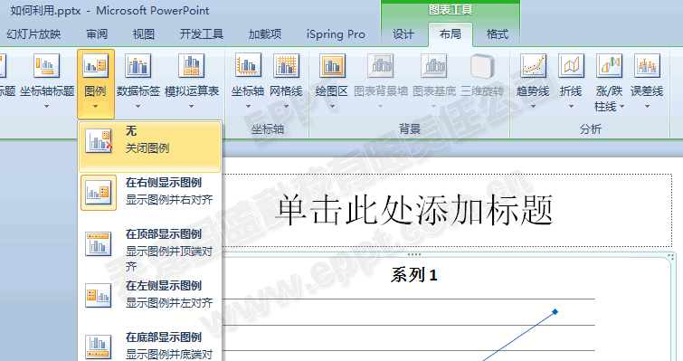Click the 图例 (Legend) ribbon icon

click(95, 66)
